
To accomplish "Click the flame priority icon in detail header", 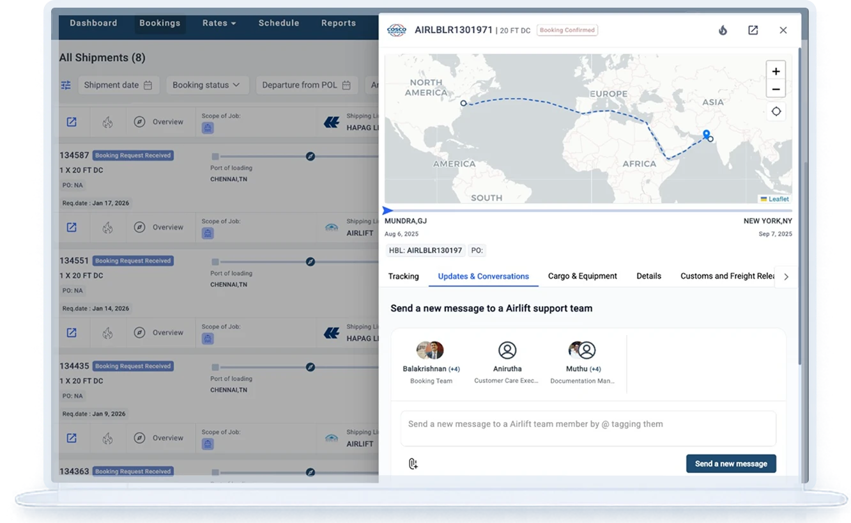I will point(723,30).
